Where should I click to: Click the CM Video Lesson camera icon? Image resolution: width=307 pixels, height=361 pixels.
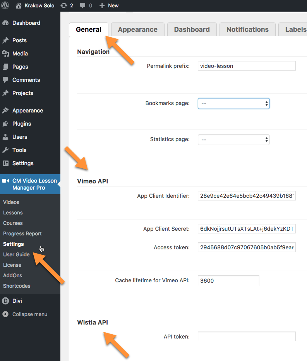pos(5,181)
